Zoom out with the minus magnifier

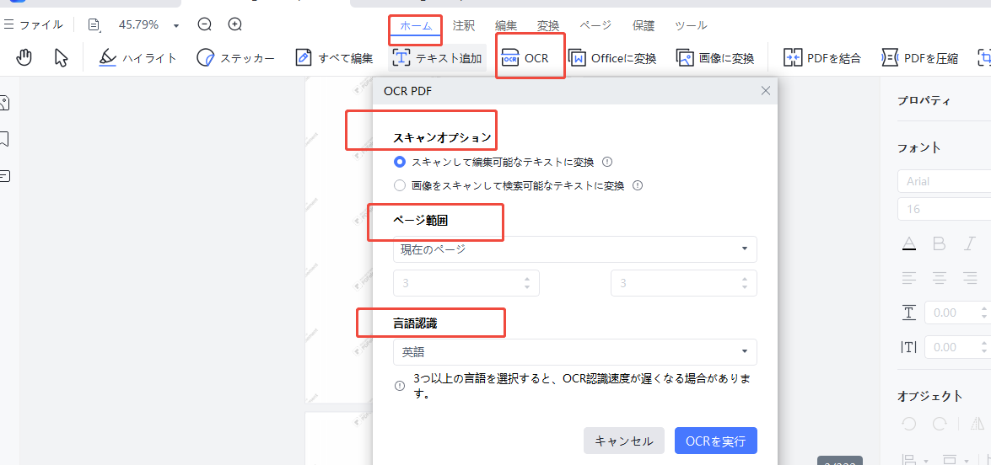pos(204,24)
